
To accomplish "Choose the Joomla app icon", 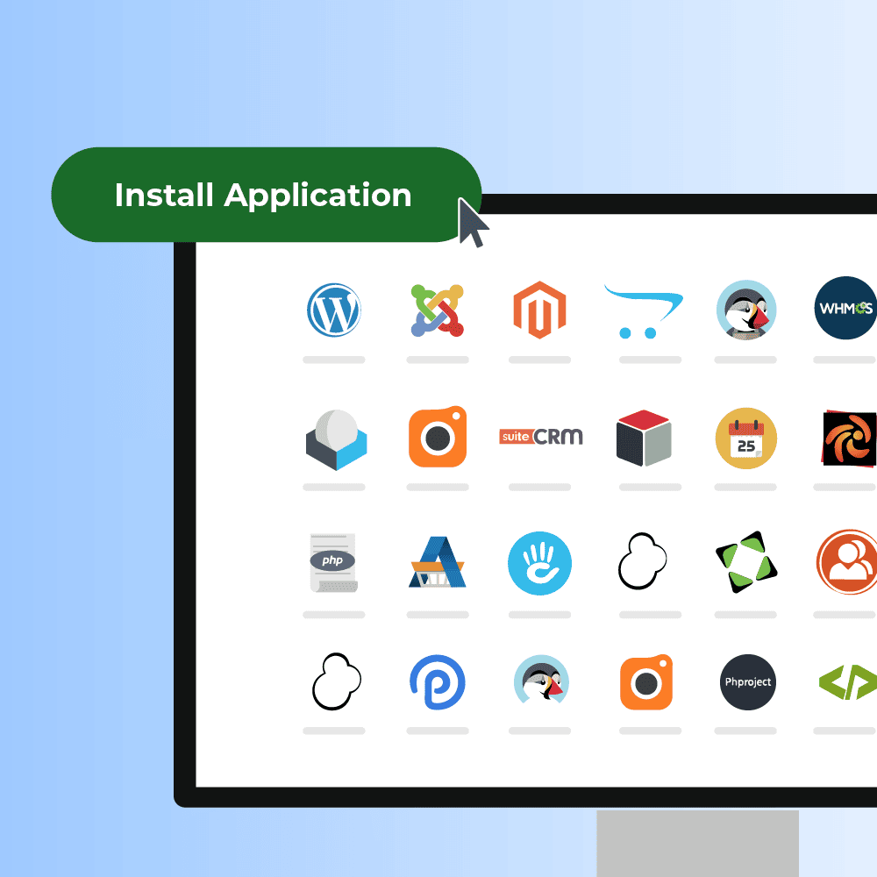I will point(437,310).
